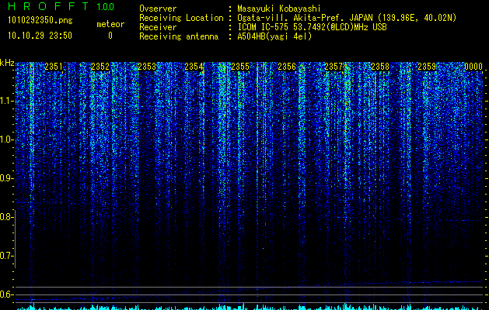This screenshot has width=489, height=310.
Task: Click the 2359 time marker
Action: [427, 67]
